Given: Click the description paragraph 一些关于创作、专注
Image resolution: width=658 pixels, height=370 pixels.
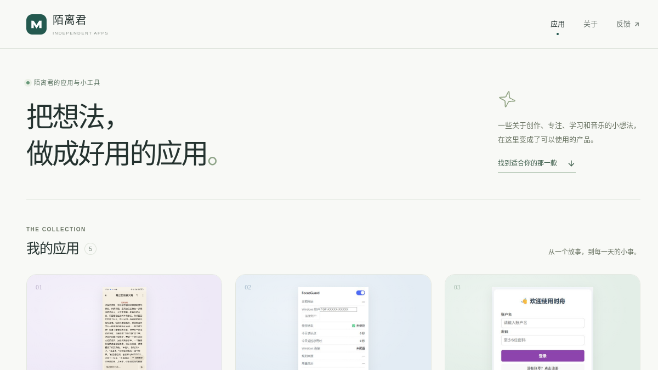Looking at the screenshot, I should click(569, 132).
